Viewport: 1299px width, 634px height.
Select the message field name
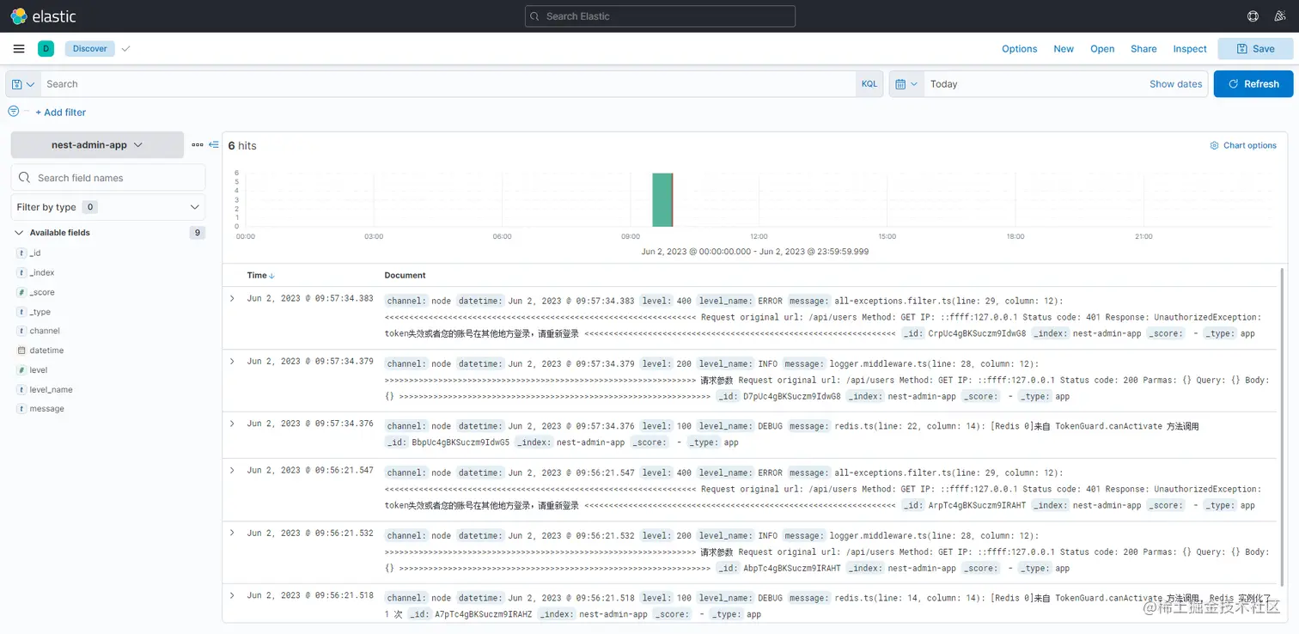click(x=46, y=409)
